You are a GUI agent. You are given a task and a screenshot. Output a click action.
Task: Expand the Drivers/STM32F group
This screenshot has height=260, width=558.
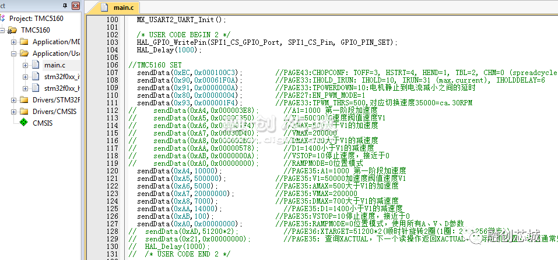click(x=13, y=99)
